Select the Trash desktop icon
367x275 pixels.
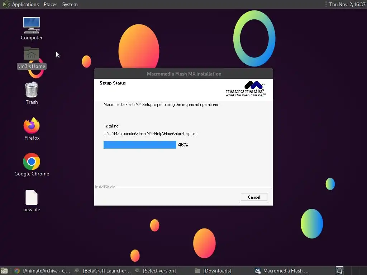(x=32, y=93)
